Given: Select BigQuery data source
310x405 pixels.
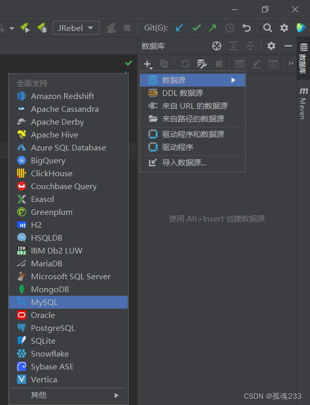Looking at the screenshot, I should [68, 161].
